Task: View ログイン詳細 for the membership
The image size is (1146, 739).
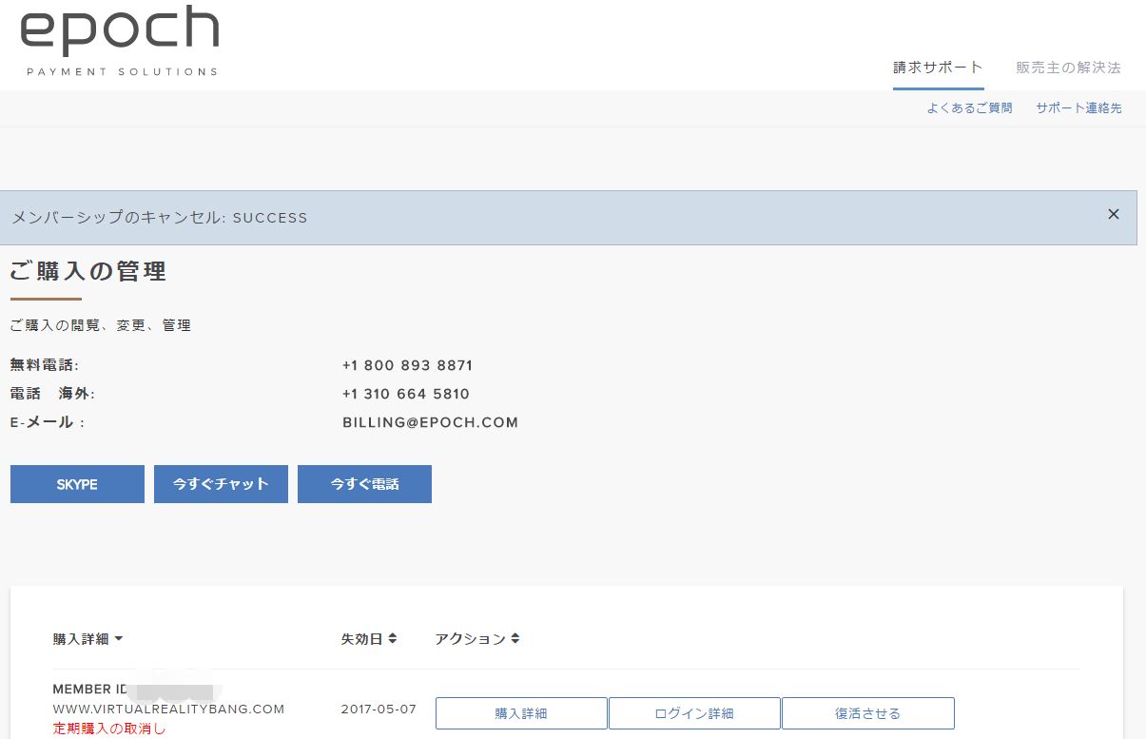Action: pos(694,713)
